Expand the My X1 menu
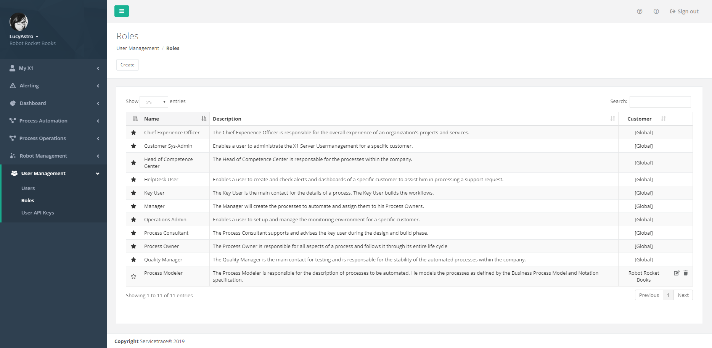This screenshot has height=348, width=712. click(x=53, y=68)
